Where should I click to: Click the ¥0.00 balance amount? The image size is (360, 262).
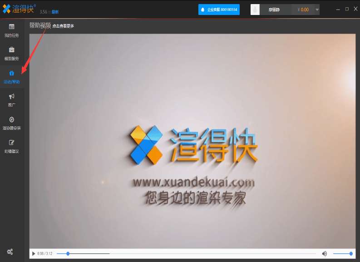pyautogui.click(x=303, y=10)
